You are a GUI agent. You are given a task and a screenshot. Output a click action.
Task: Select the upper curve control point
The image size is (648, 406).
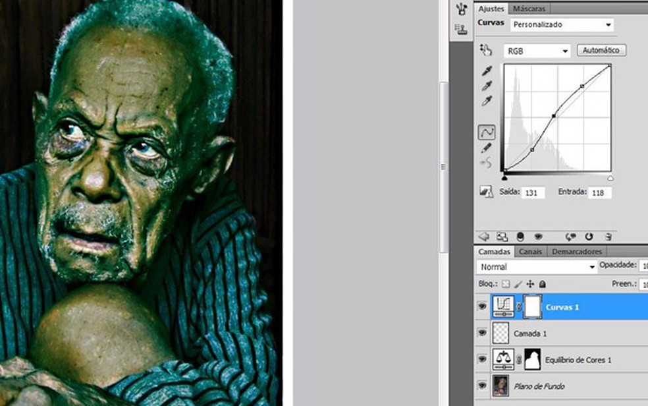coord(582,86)
